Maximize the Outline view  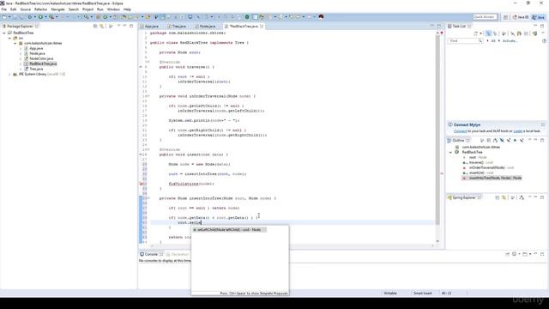click(x=542, y=140)
